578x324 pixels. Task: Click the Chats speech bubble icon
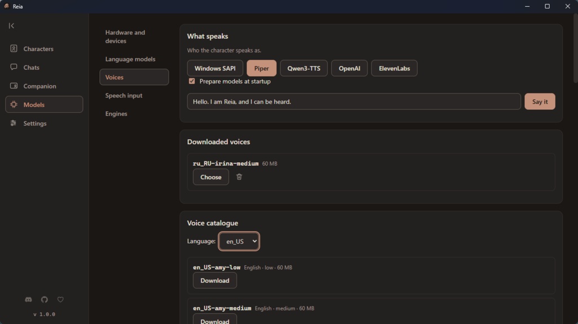click(x=14, y=67)
